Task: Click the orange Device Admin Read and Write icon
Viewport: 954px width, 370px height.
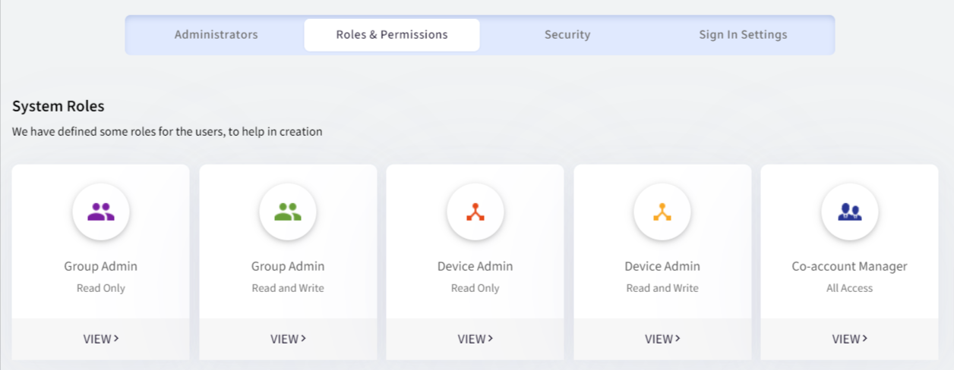Action: (662, 212)
